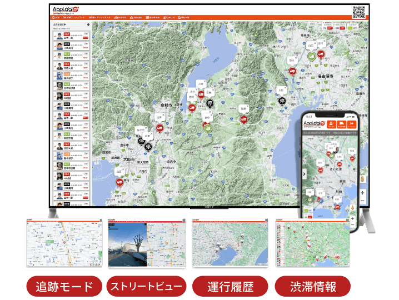Zoom out with the TV map minus button
The height and width of the screenshot is (300, 399).
[x=363, y=201]
